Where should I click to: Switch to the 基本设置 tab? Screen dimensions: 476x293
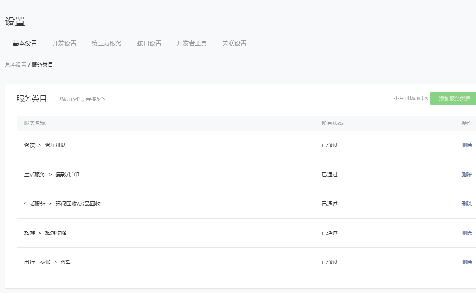click(x=25, y=43)
